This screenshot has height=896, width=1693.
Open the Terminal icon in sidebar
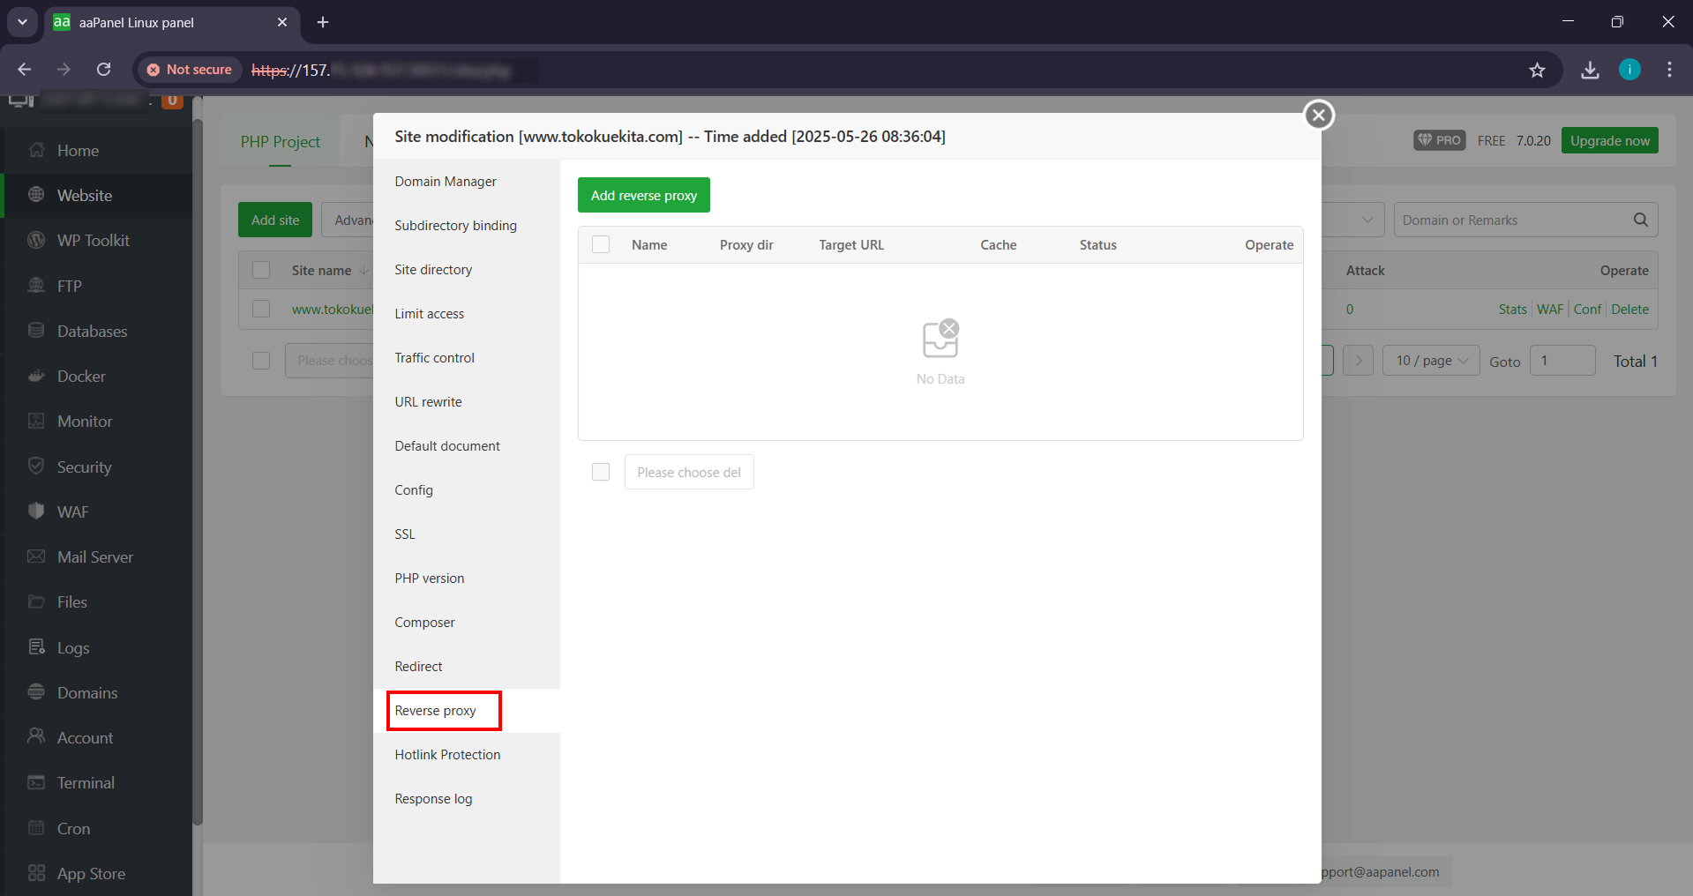(36, 783)
